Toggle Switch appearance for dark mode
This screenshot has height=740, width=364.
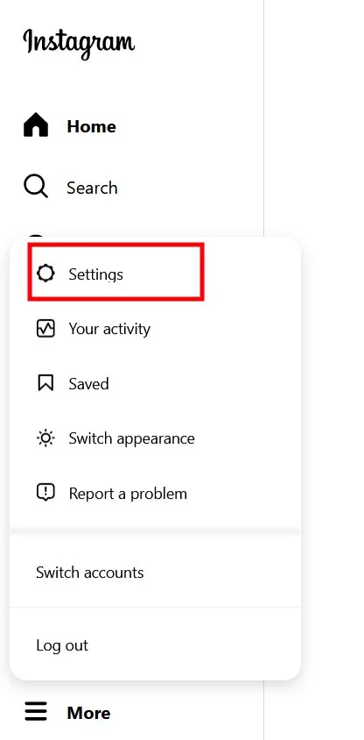coord(131,438)
